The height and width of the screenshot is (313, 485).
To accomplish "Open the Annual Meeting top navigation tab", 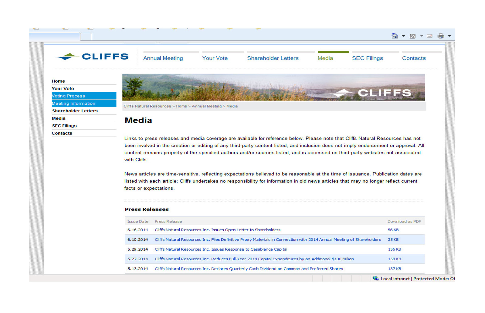I will (x=163, y=58).
